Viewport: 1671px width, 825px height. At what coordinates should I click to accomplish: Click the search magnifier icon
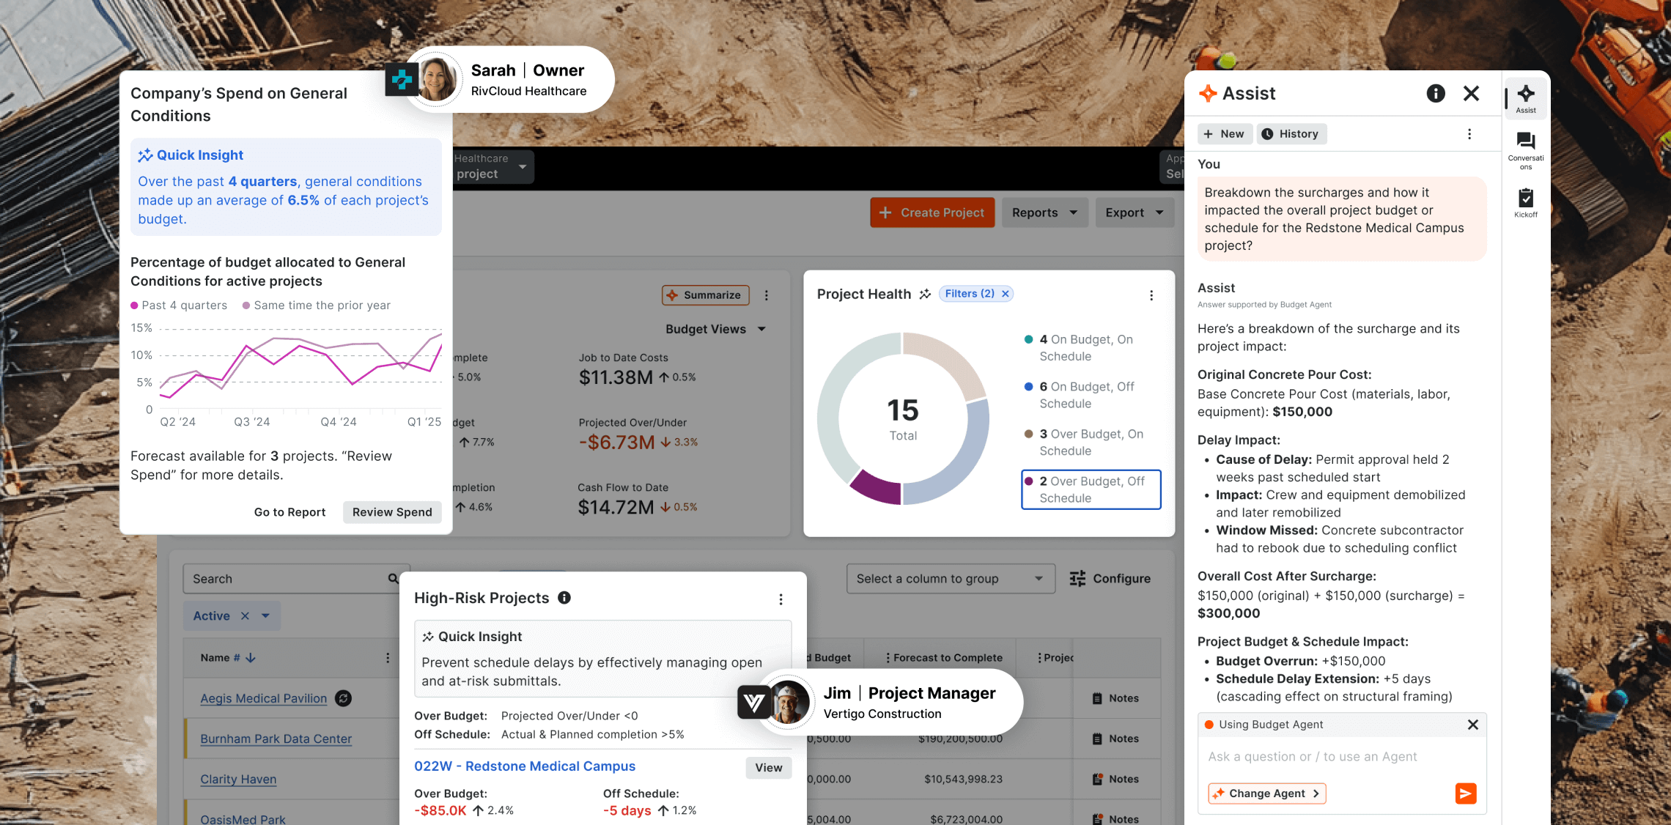click(394, 579)
